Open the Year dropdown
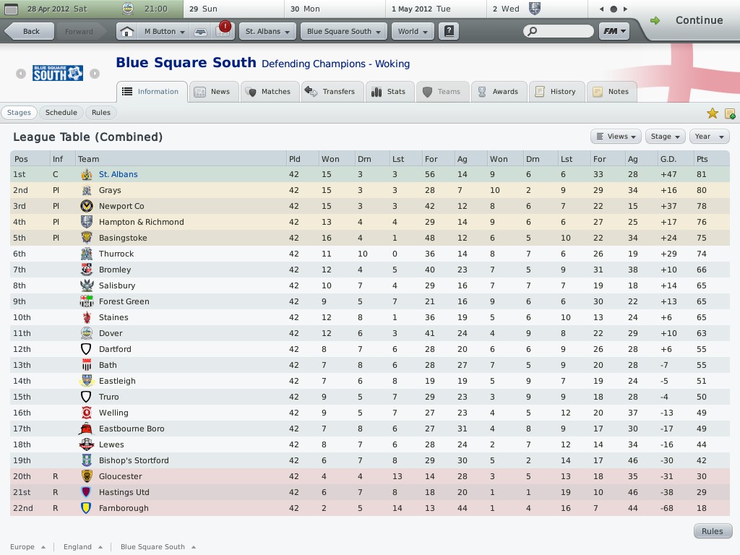The image size is (740, 555). click(x=708, y=137)
